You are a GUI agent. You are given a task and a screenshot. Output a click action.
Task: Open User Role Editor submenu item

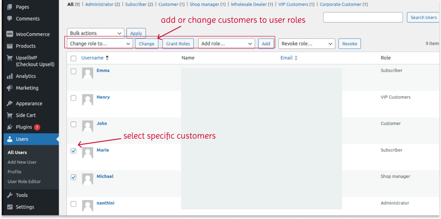coord(24,181)
